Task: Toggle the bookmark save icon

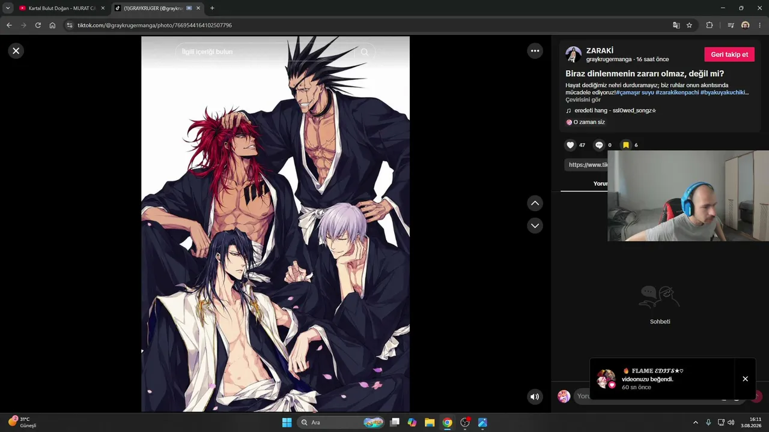Action: click(625, 145)
